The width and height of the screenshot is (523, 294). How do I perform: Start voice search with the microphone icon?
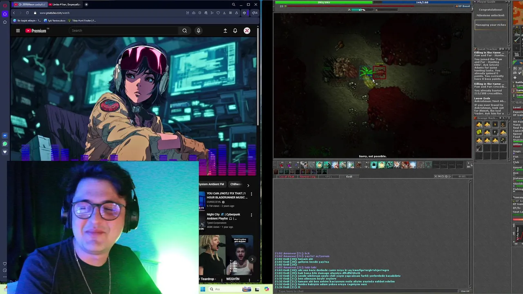[199, 31]
